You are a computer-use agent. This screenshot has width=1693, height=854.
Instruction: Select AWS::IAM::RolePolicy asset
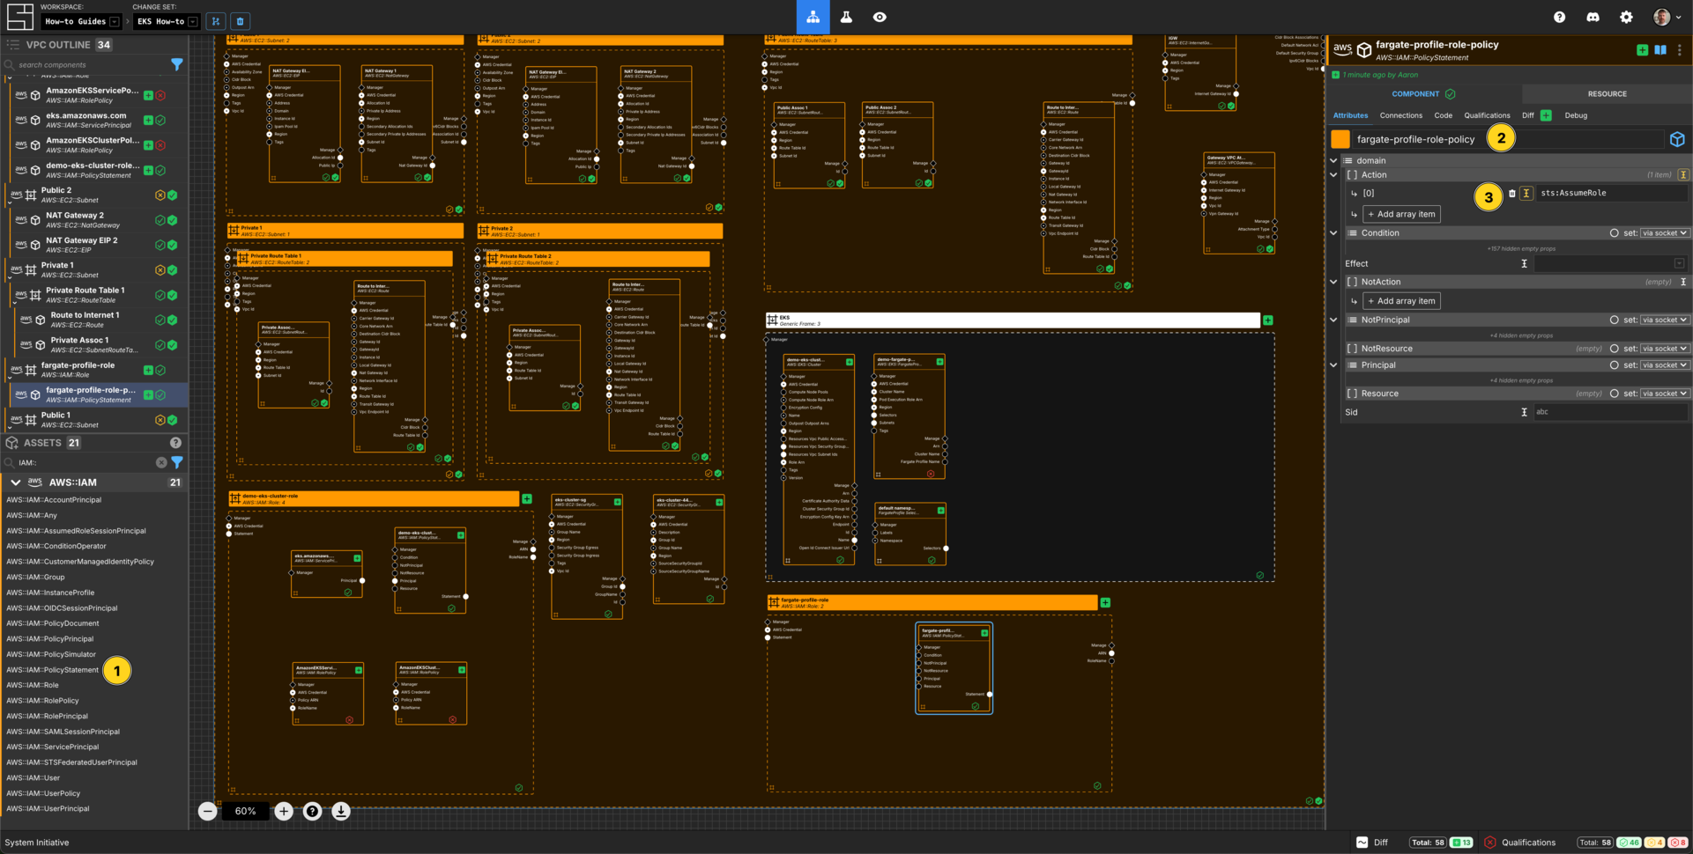[42, 701]
